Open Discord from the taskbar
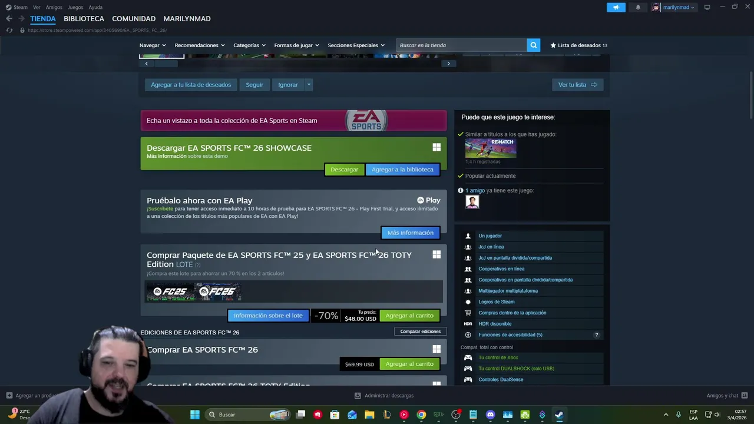 (490, 415)
